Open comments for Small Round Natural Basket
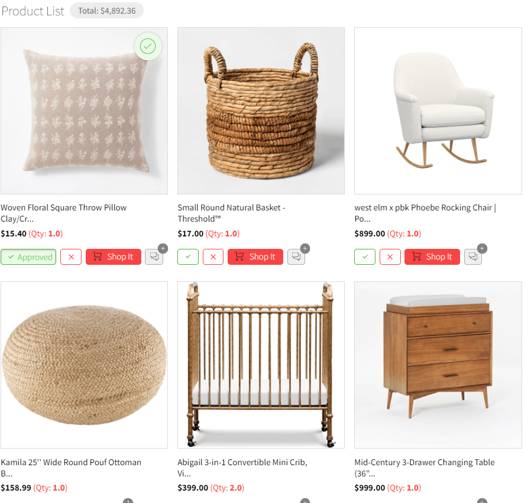The width and height of the screenshot is (531, 503). click(x=296, y=257)
